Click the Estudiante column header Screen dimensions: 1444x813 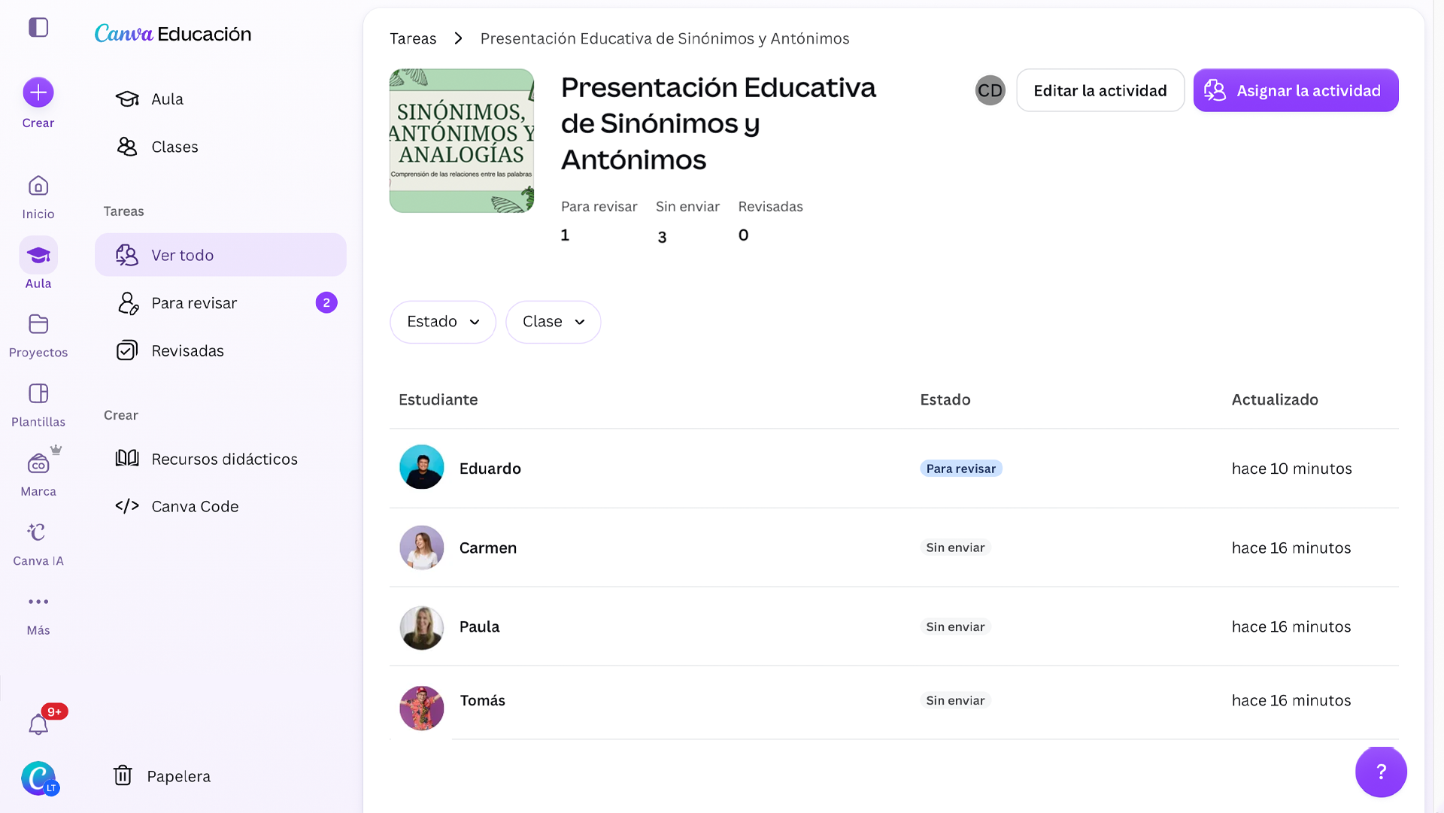(438, 399)
